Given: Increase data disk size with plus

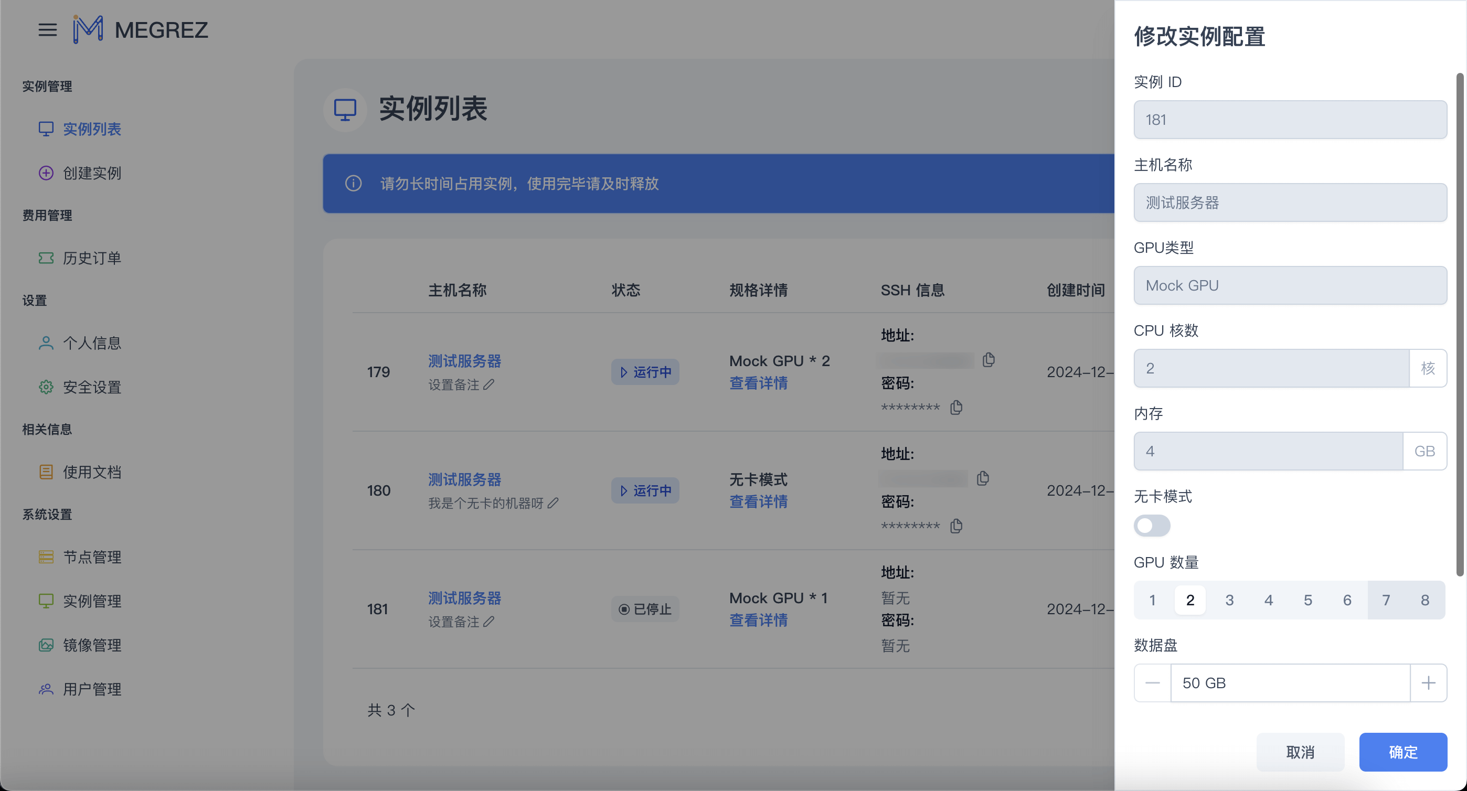Looking at the screenshot, I should [1428, 683].
